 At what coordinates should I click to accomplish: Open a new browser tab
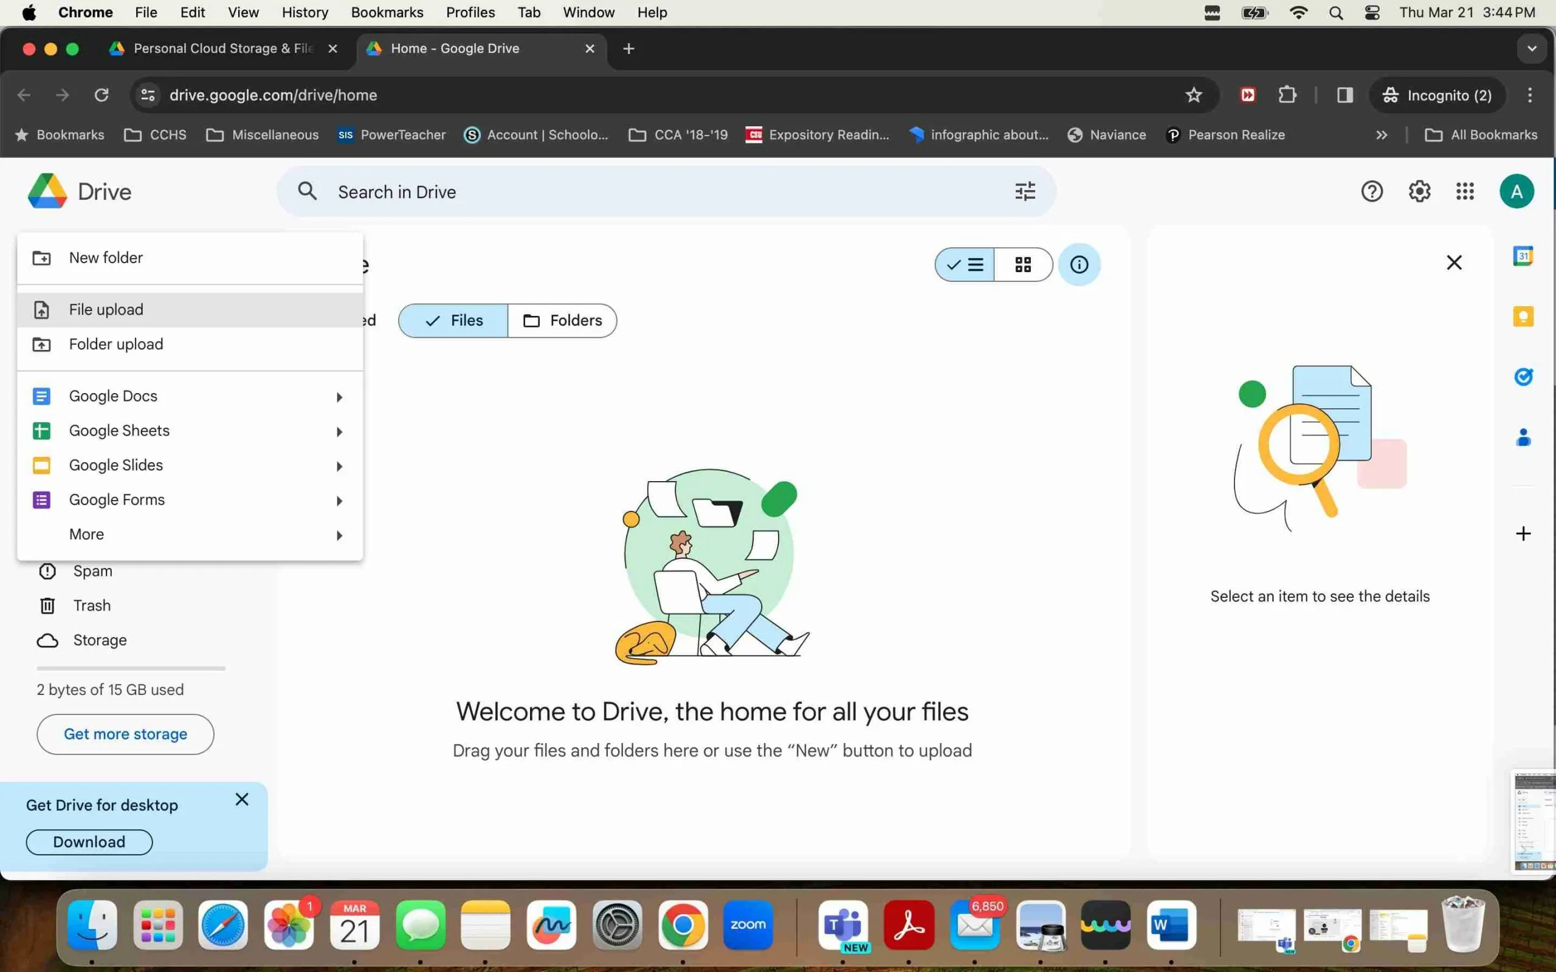(x=629, y=48)
